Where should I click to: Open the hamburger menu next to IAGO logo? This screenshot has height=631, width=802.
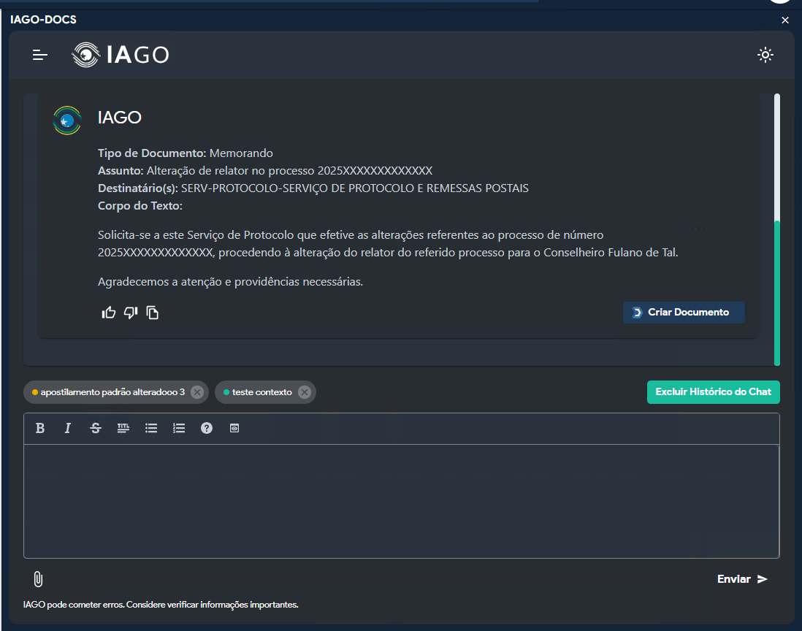point(40,55)
